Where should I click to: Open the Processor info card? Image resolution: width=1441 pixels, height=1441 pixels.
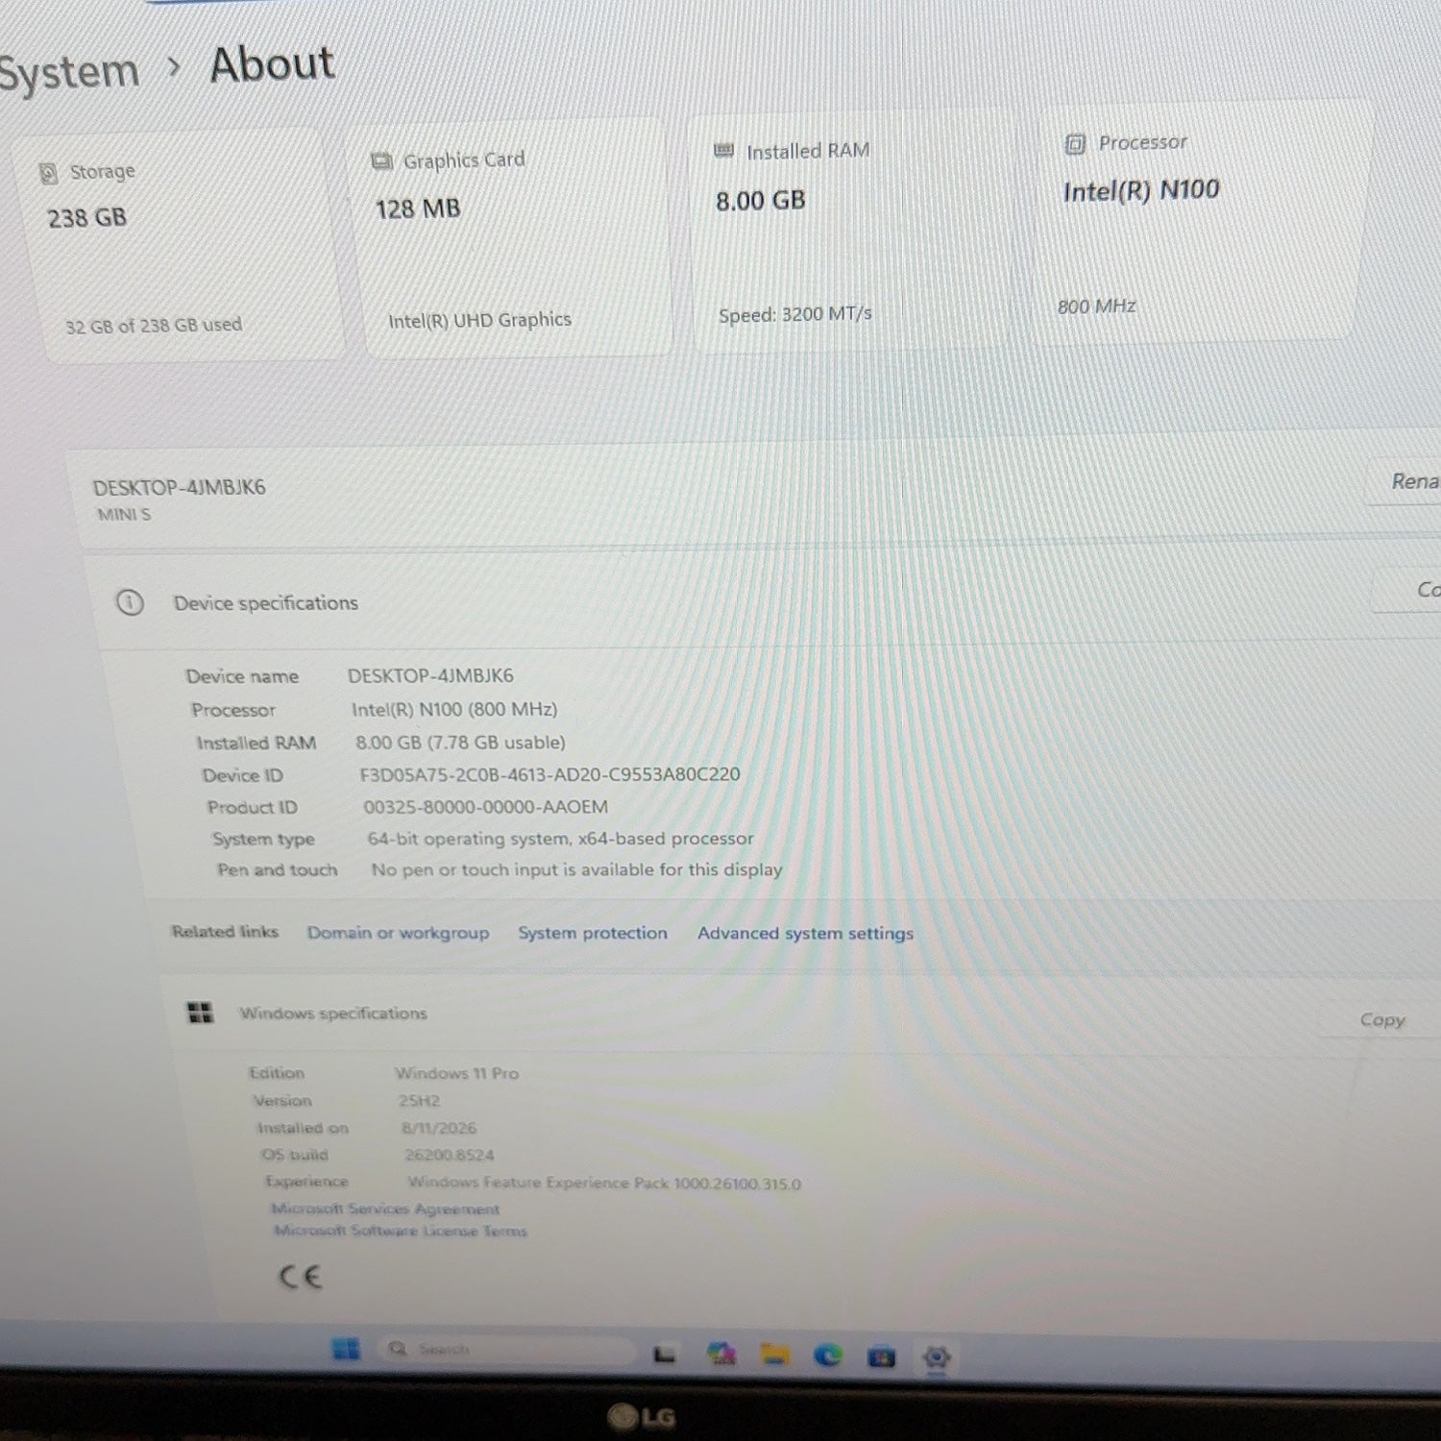[x=1201, y=223]
